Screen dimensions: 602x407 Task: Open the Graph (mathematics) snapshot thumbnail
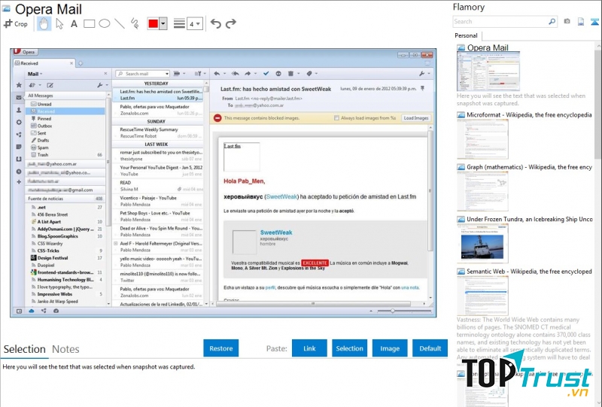tap(482, 191)
